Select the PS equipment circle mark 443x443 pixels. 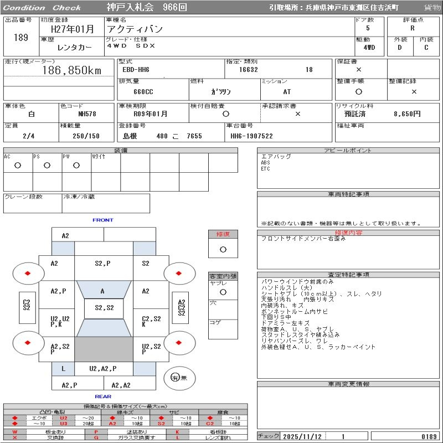pos(47,165)
